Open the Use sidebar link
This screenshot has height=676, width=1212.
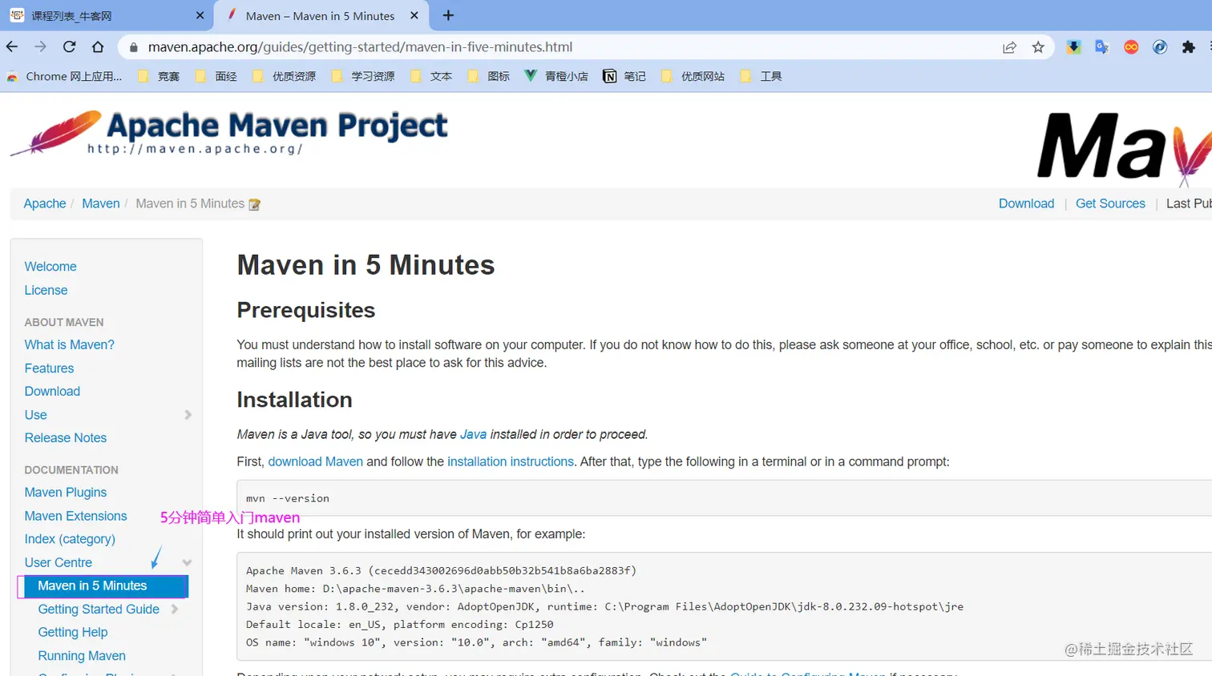click(x=35, y=415)
